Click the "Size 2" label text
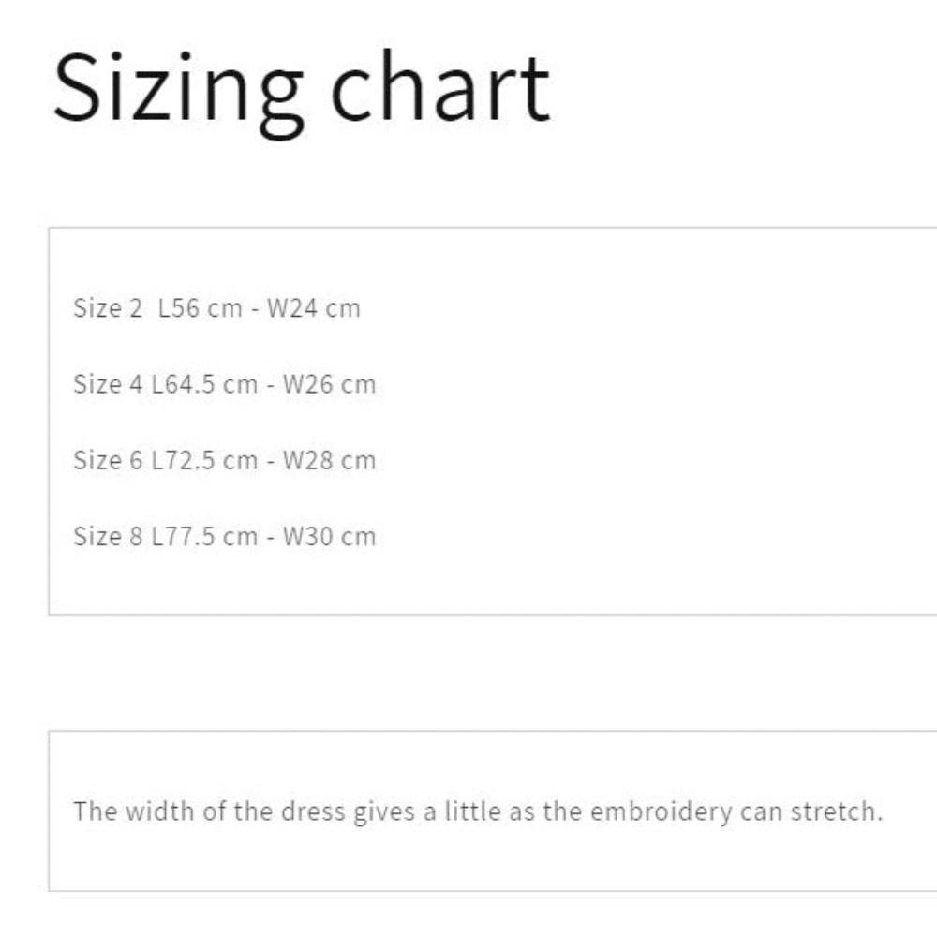 [108, 308]
